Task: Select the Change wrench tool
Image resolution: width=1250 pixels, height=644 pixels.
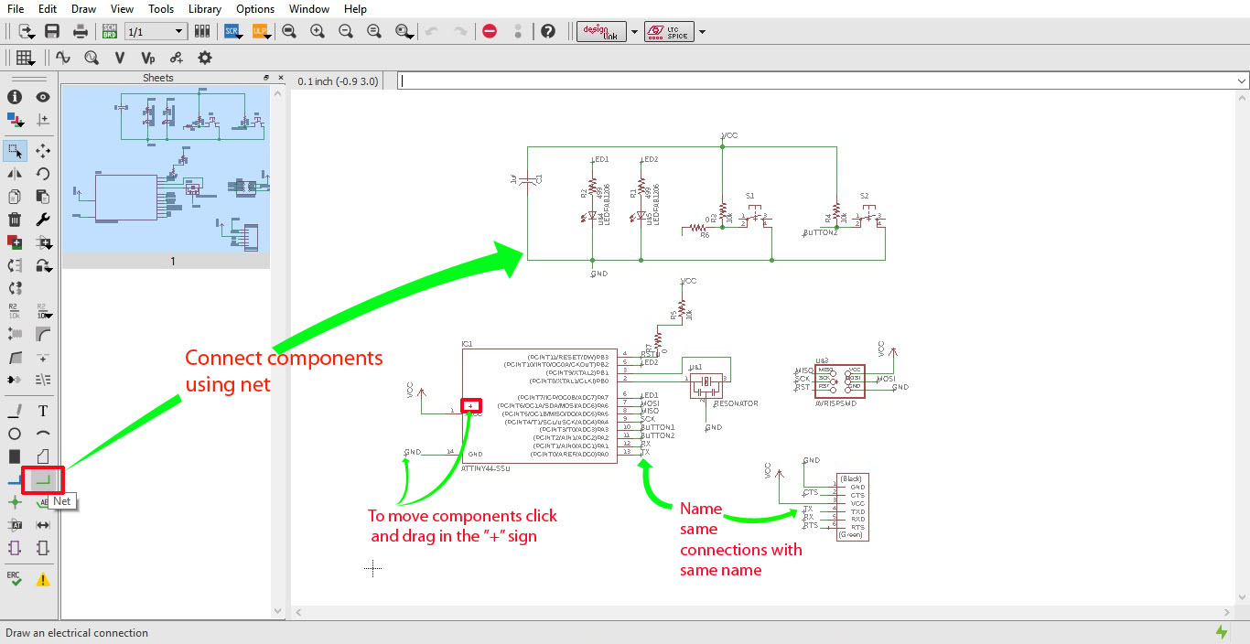Action: click(43, 220)
